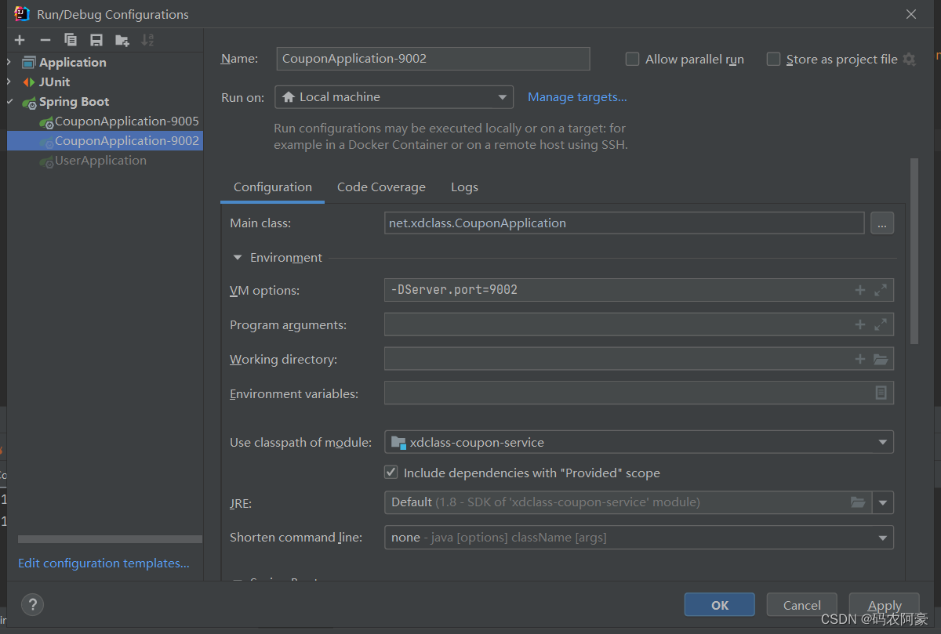Open the Logs tab
The width and height of the screenshot is (941, 634).
[x=464, y=187]
